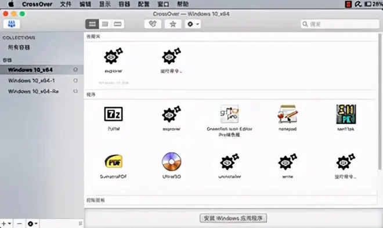Click the input method menu bar icon
383x228 pixels.
[x=358, y=4]
